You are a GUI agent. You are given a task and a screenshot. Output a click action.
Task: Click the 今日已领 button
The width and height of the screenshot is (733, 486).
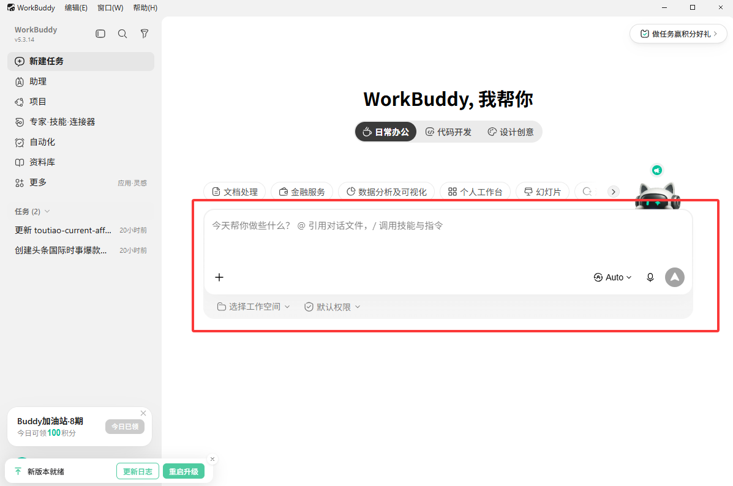click(x=125, y=427)
